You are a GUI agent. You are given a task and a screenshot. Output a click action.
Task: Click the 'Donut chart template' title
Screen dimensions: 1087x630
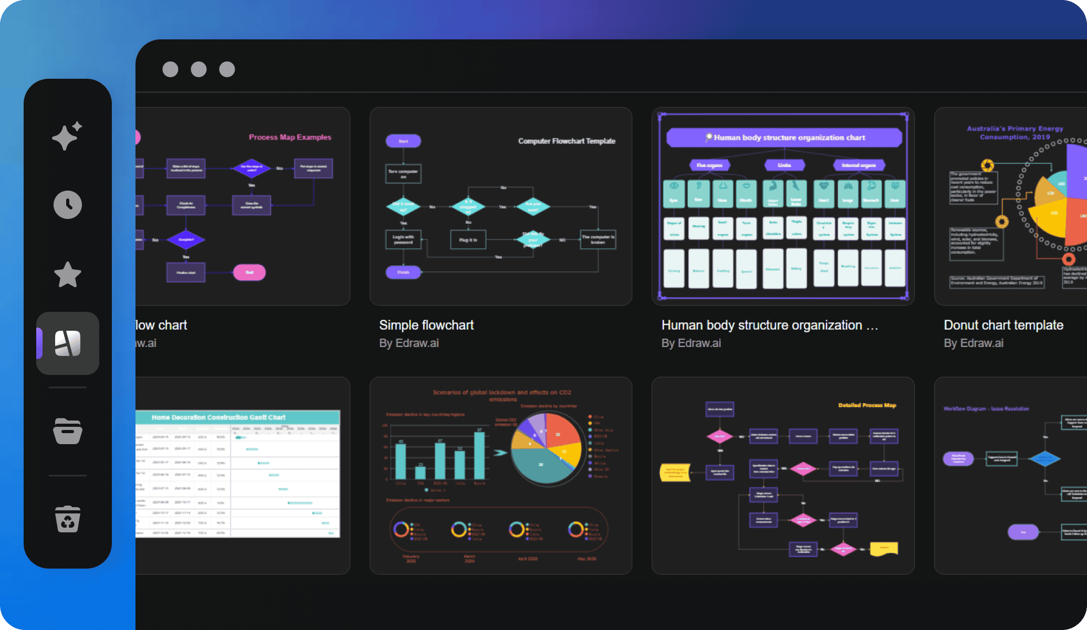(x=1004, y=325)
